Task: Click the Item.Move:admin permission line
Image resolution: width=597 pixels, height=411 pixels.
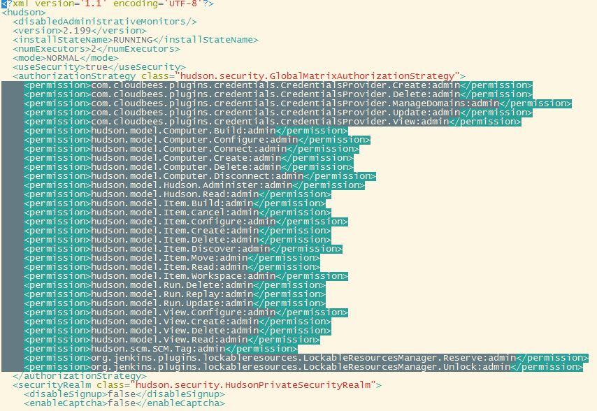Action: coord(172,259)
